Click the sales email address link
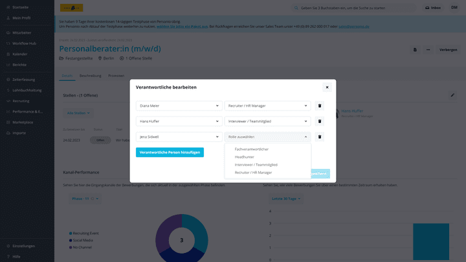This screenshot has height=262, width=466. point(354,27)
